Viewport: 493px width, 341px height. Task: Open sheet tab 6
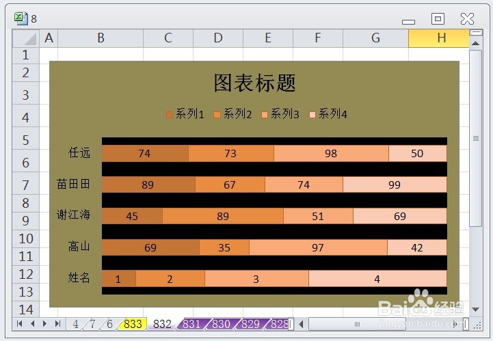pos(109,324)
